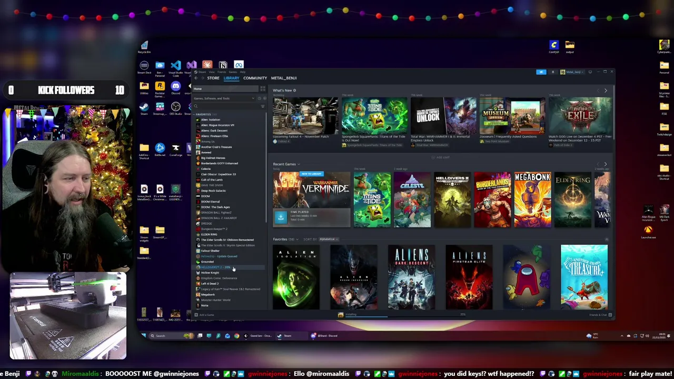Open the Windows Start button
Viewport: 674px width, 379px height.
[x=144, y=335]
